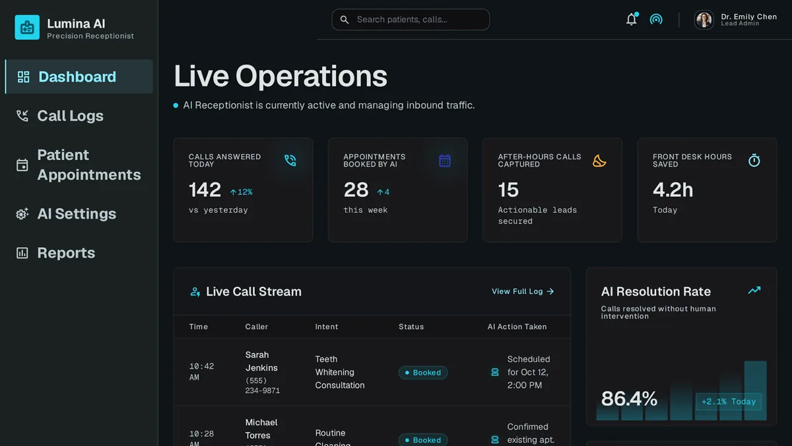Click the tallest bar in resolution chart

click(x=756, y=390)
